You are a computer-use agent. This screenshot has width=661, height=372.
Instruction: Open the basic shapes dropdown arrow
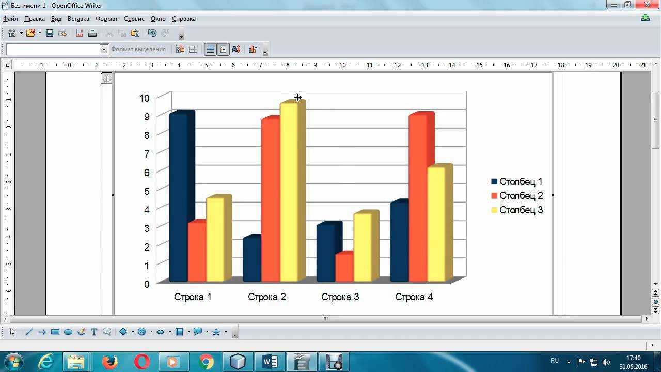coord(133,332)
